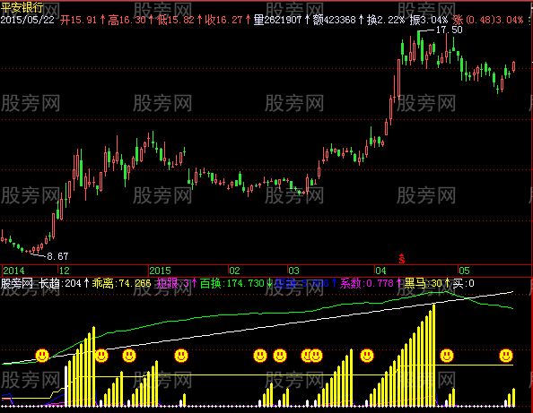Click the low price 低15.82
The height and width of the screenshot is (413, 533).
tap(175, 20)
